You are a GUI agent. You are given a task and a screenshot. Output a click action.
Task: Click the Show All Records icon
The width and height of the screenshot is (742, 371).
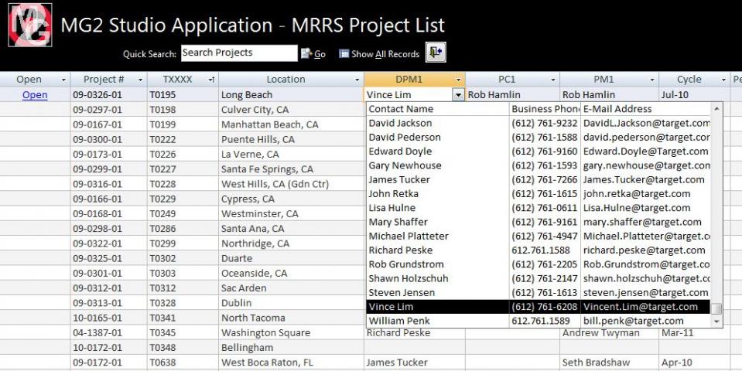click(344, 53)
